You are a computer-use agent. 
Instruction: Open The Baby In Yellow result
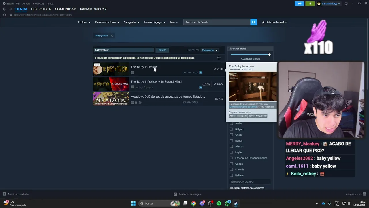(159, 69)
